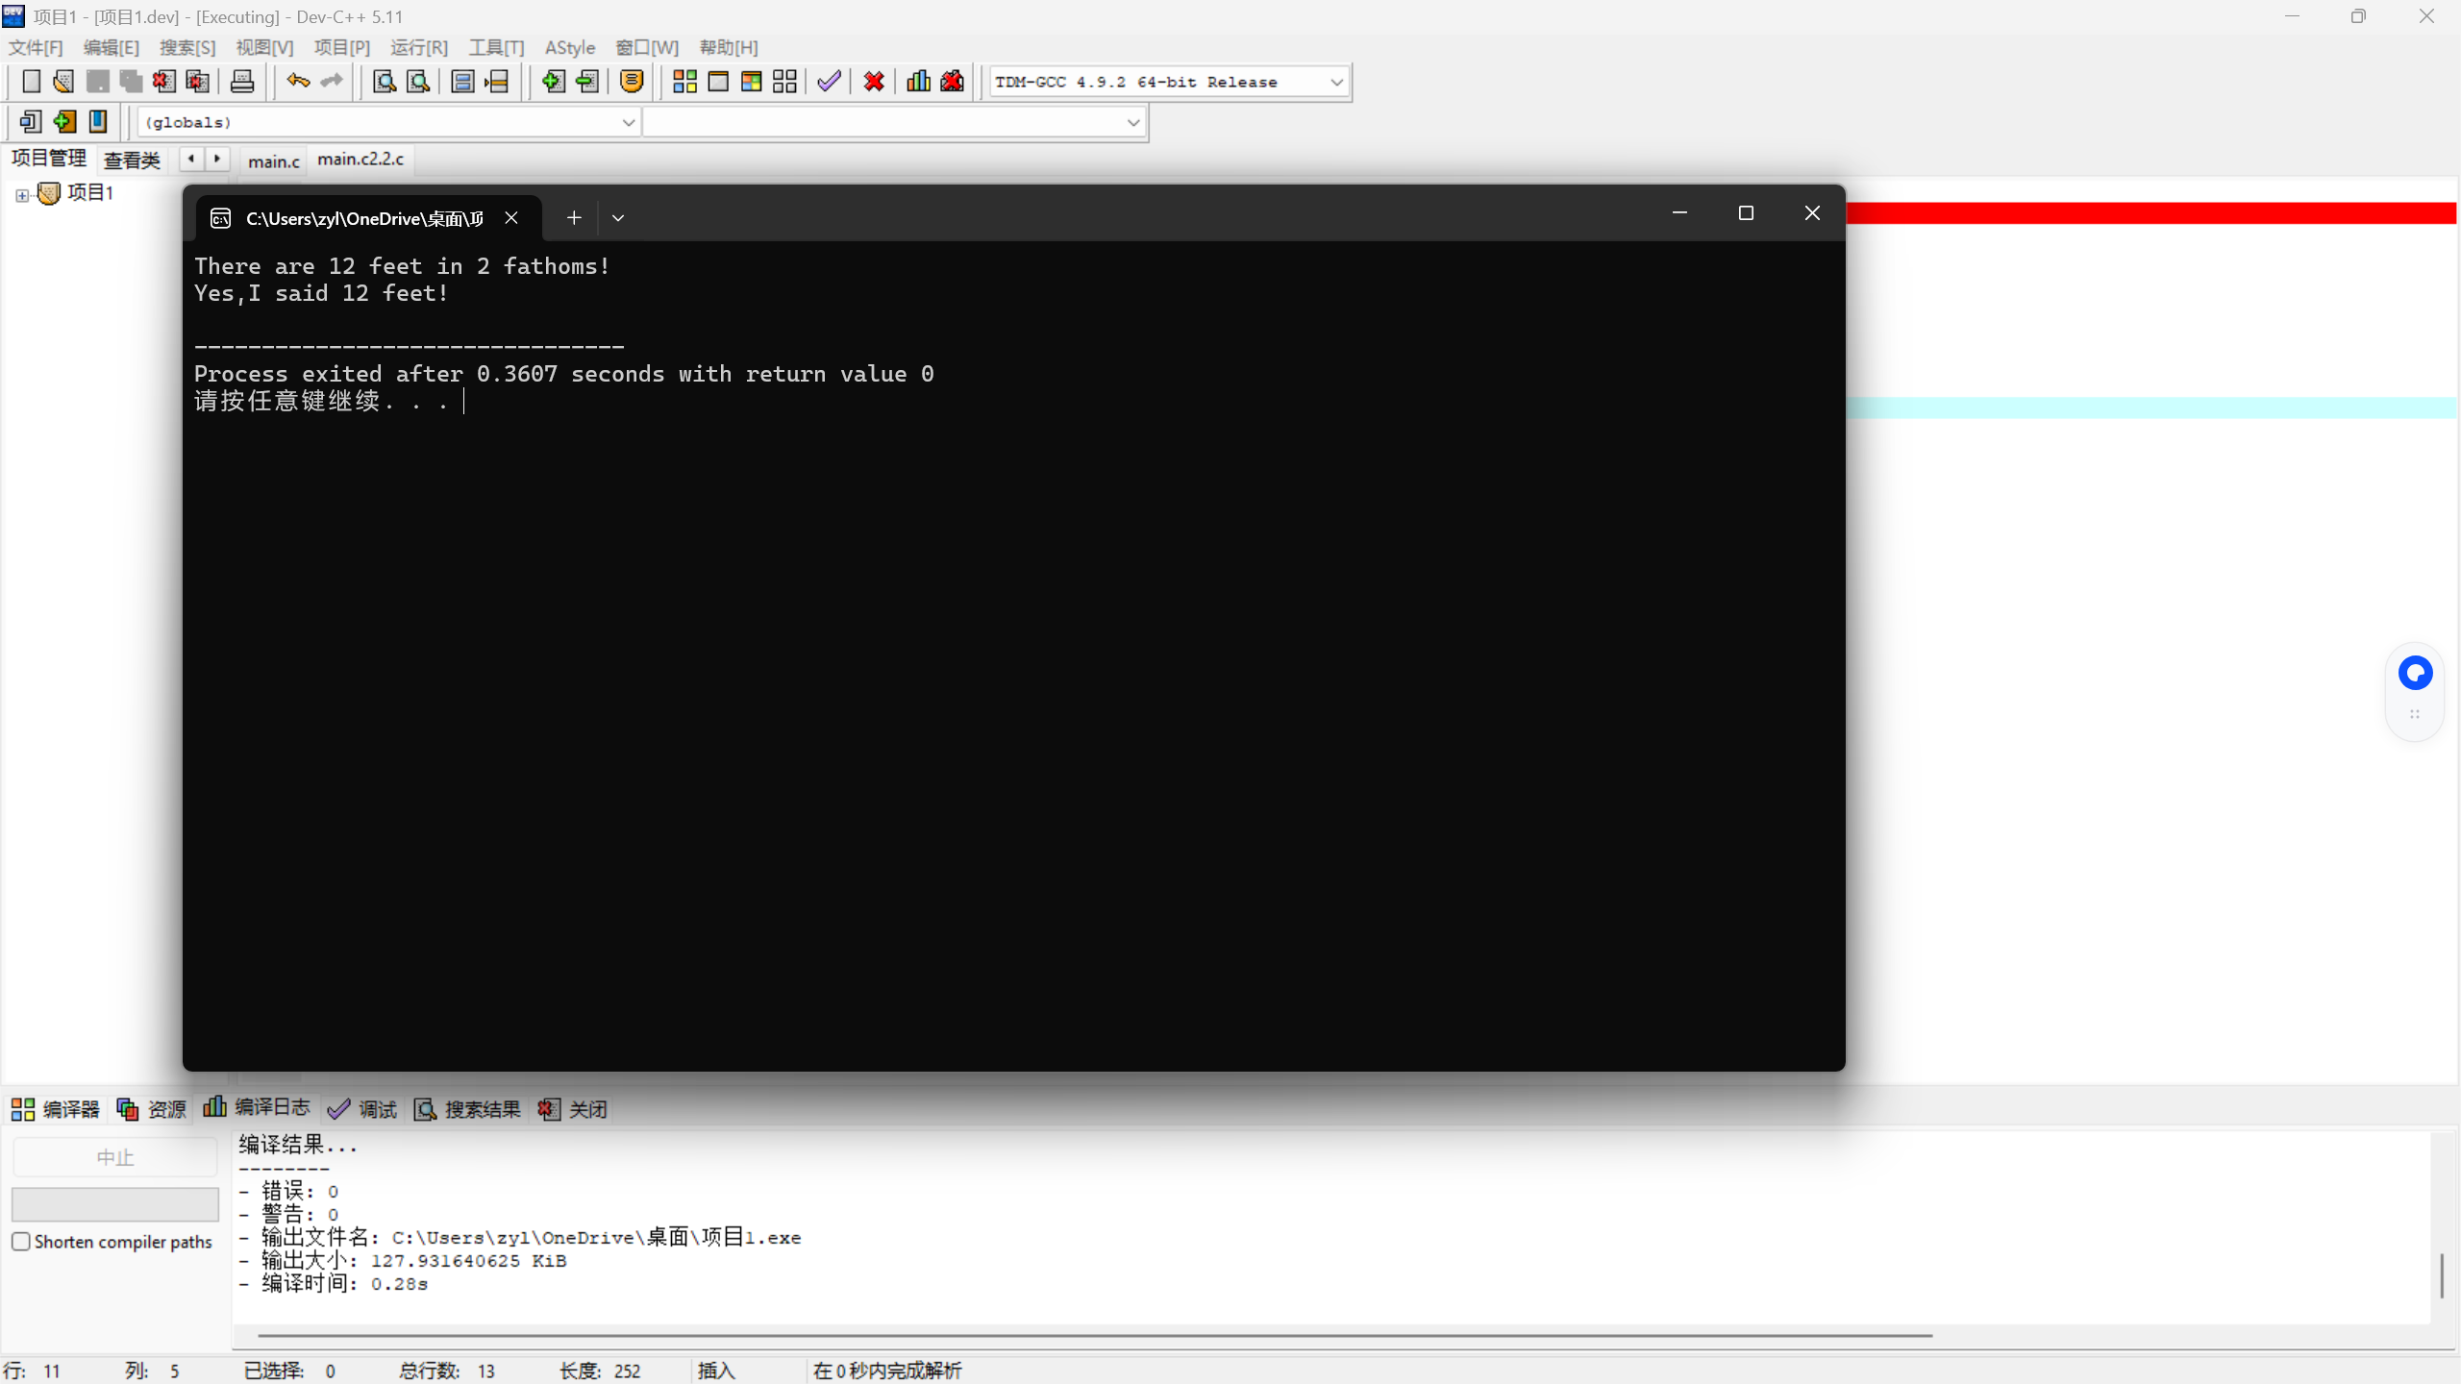
Task: Click the Print toolbar icon
Action: pyautogui.click(x=242, y=82)
